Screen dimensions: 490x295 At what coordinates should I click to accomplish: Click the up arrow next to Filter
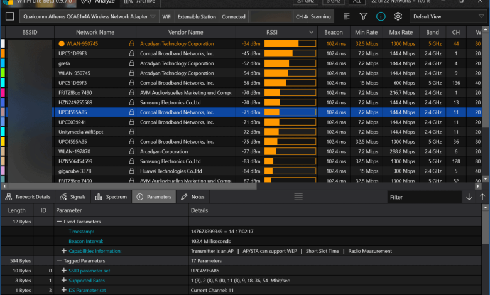(482, 197)
